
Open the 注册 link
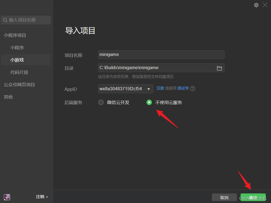(x=160, y=88)
